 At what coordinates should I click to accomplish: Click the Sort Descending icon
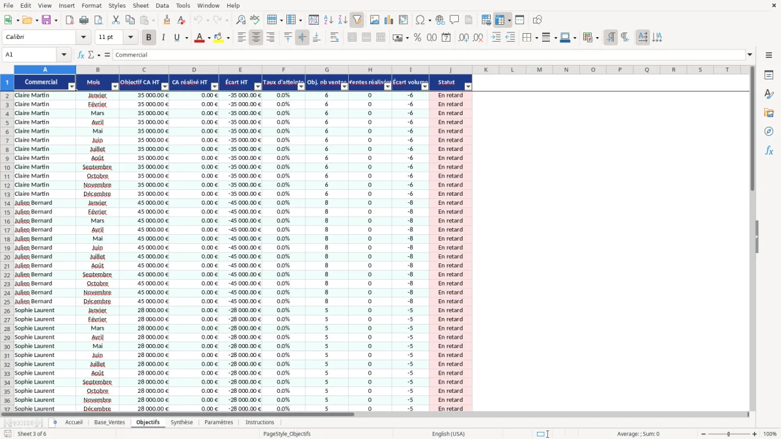click(x=343, y=20)
